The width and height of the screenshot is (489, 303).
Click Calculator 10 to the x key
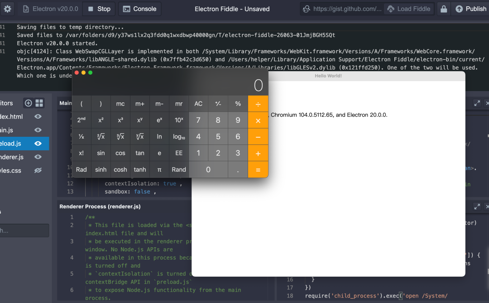click(x=179, y=120)
